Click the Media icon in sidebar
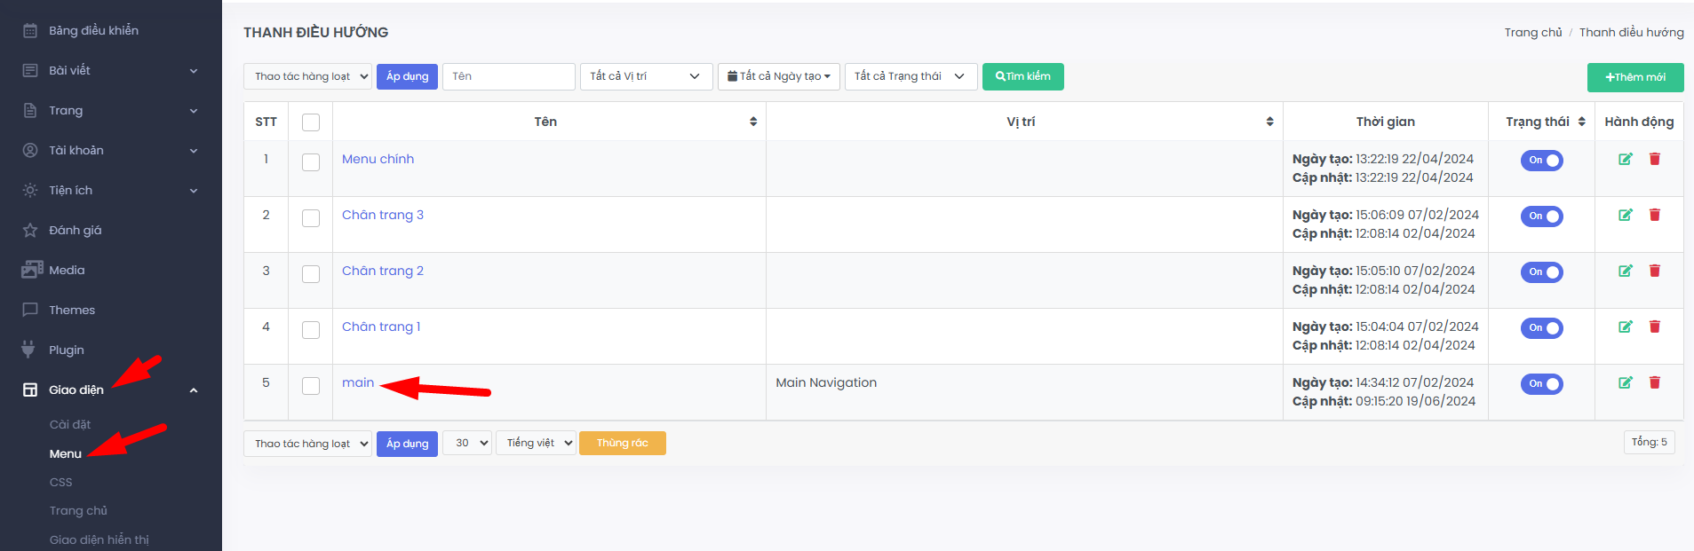The image size is (1694, 551). click(32, 270)
